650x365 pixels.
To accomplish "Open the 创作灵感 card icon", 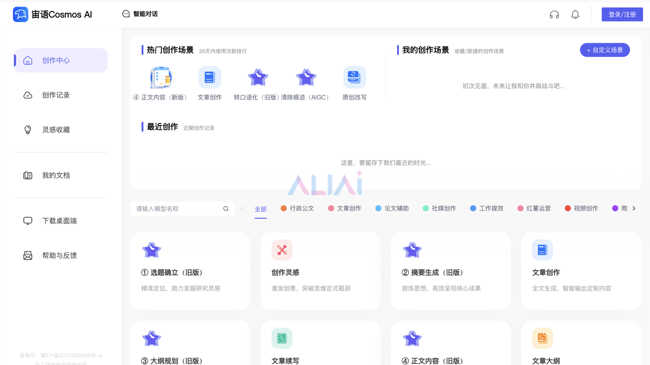I will (282, 250).
